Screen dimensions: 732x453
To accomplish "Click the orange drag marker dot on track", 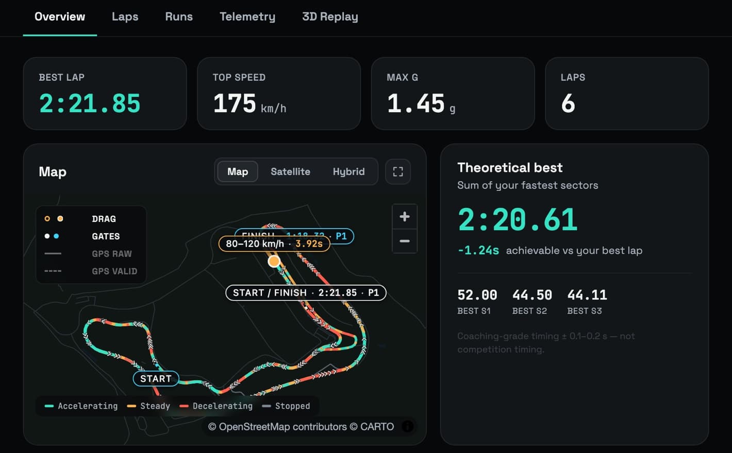I will pyautogui.click(x=274, y=262).
